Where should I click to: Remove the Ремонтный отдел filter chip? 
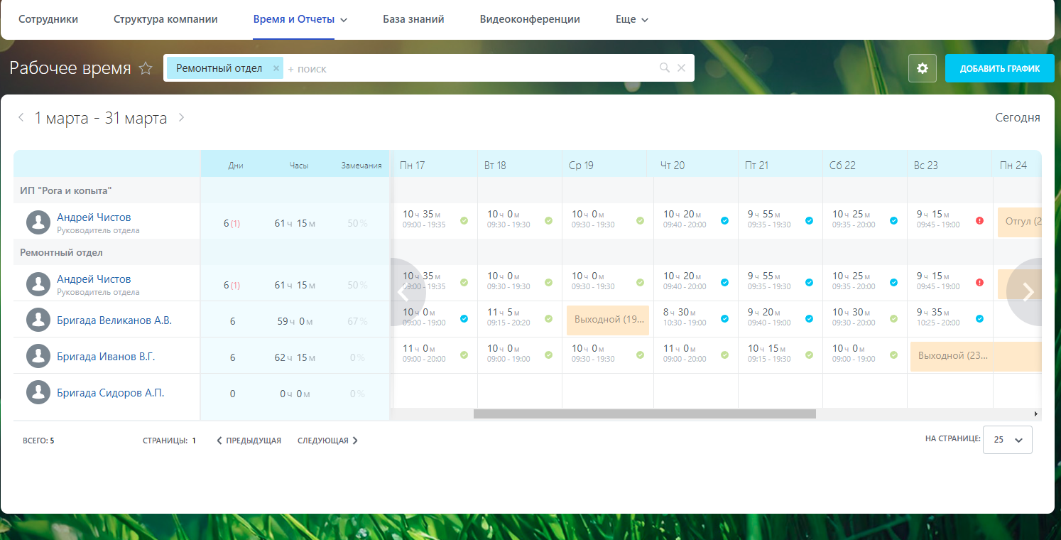click(x=276, y=68)
